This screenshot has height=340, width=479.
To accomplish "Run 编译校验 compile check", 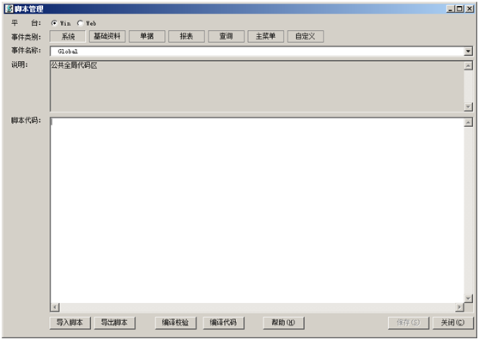I will (176, 323).
